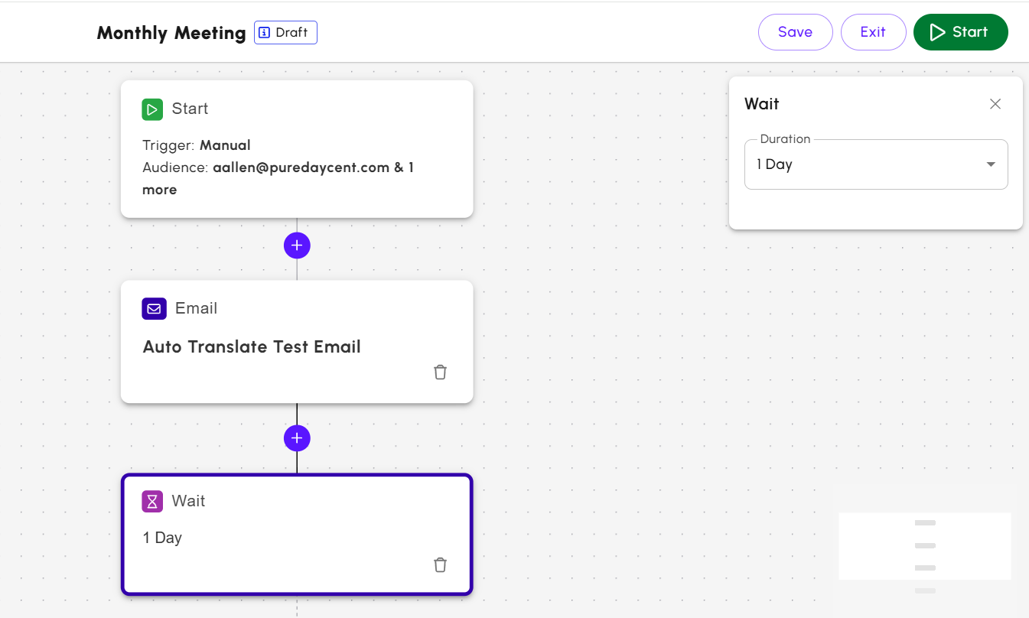The height and width of the screenshot is (618, 1029).
Task: Click the Email node envelope icon
Action: click(x=154, y=309)
